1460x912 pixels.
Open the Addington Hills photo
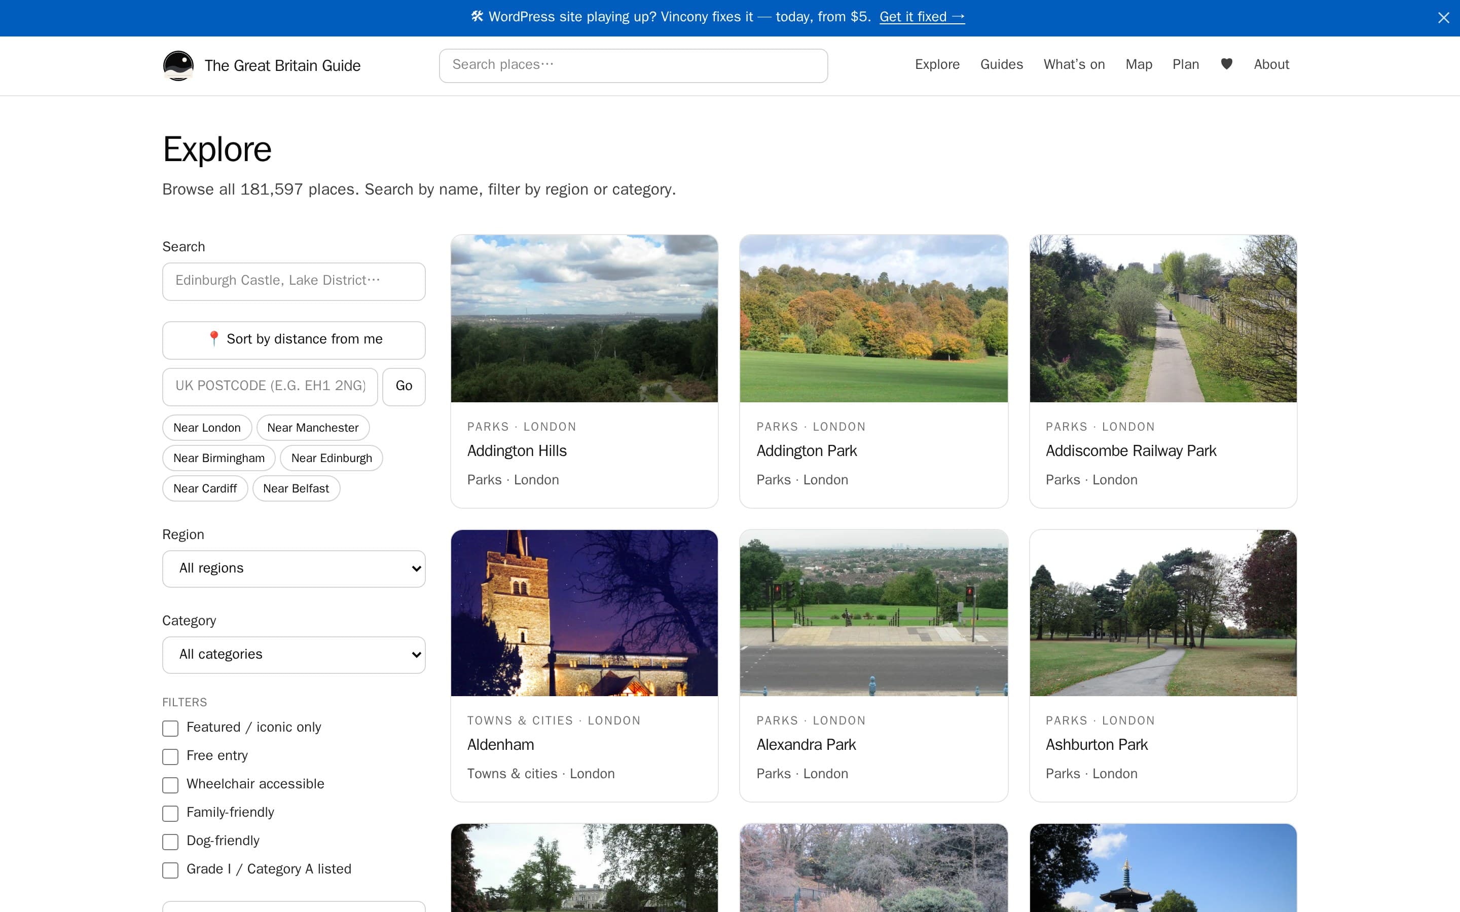coord(584,319)
